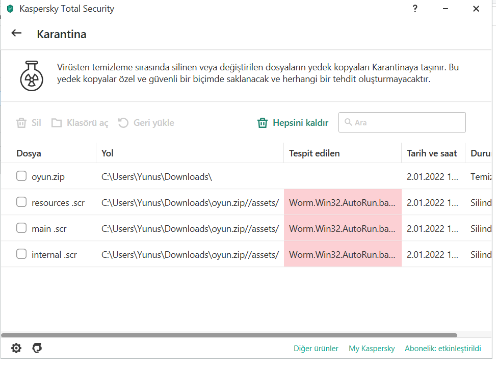Close the Kaspersky Total Security window
496x373 pixels.
pyautogui.click(x=476, y=9)
